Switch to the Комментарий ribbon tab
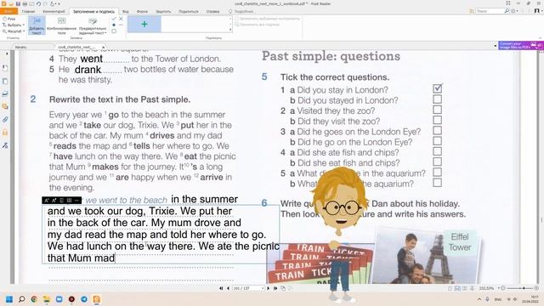544x306 pixels. (54, 11)
